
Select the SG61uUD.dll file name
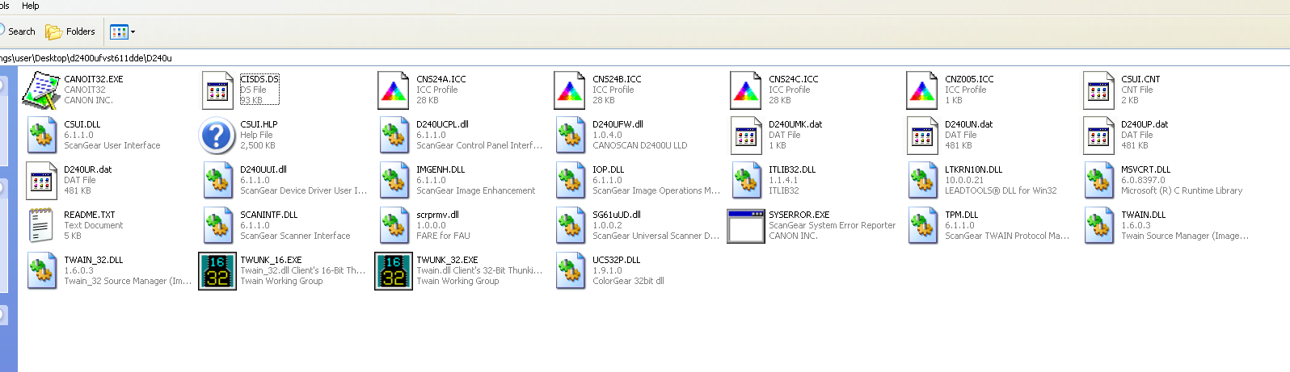(x=617, y=215)
